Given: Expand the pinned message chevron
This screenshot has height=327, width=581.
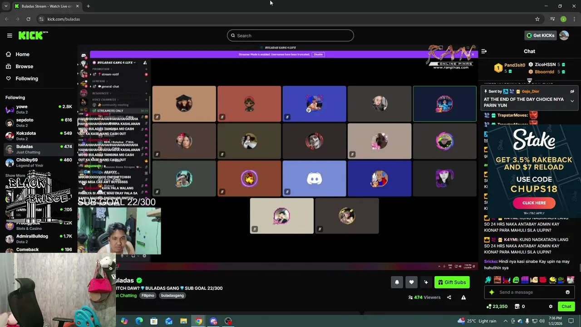Looking at the screenshot, I should click(x=572, y=101).
